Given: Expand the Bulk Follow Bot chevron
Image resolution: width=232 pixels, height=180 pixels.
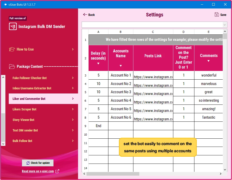Looking at the screenshot, I should click(73, 141).
